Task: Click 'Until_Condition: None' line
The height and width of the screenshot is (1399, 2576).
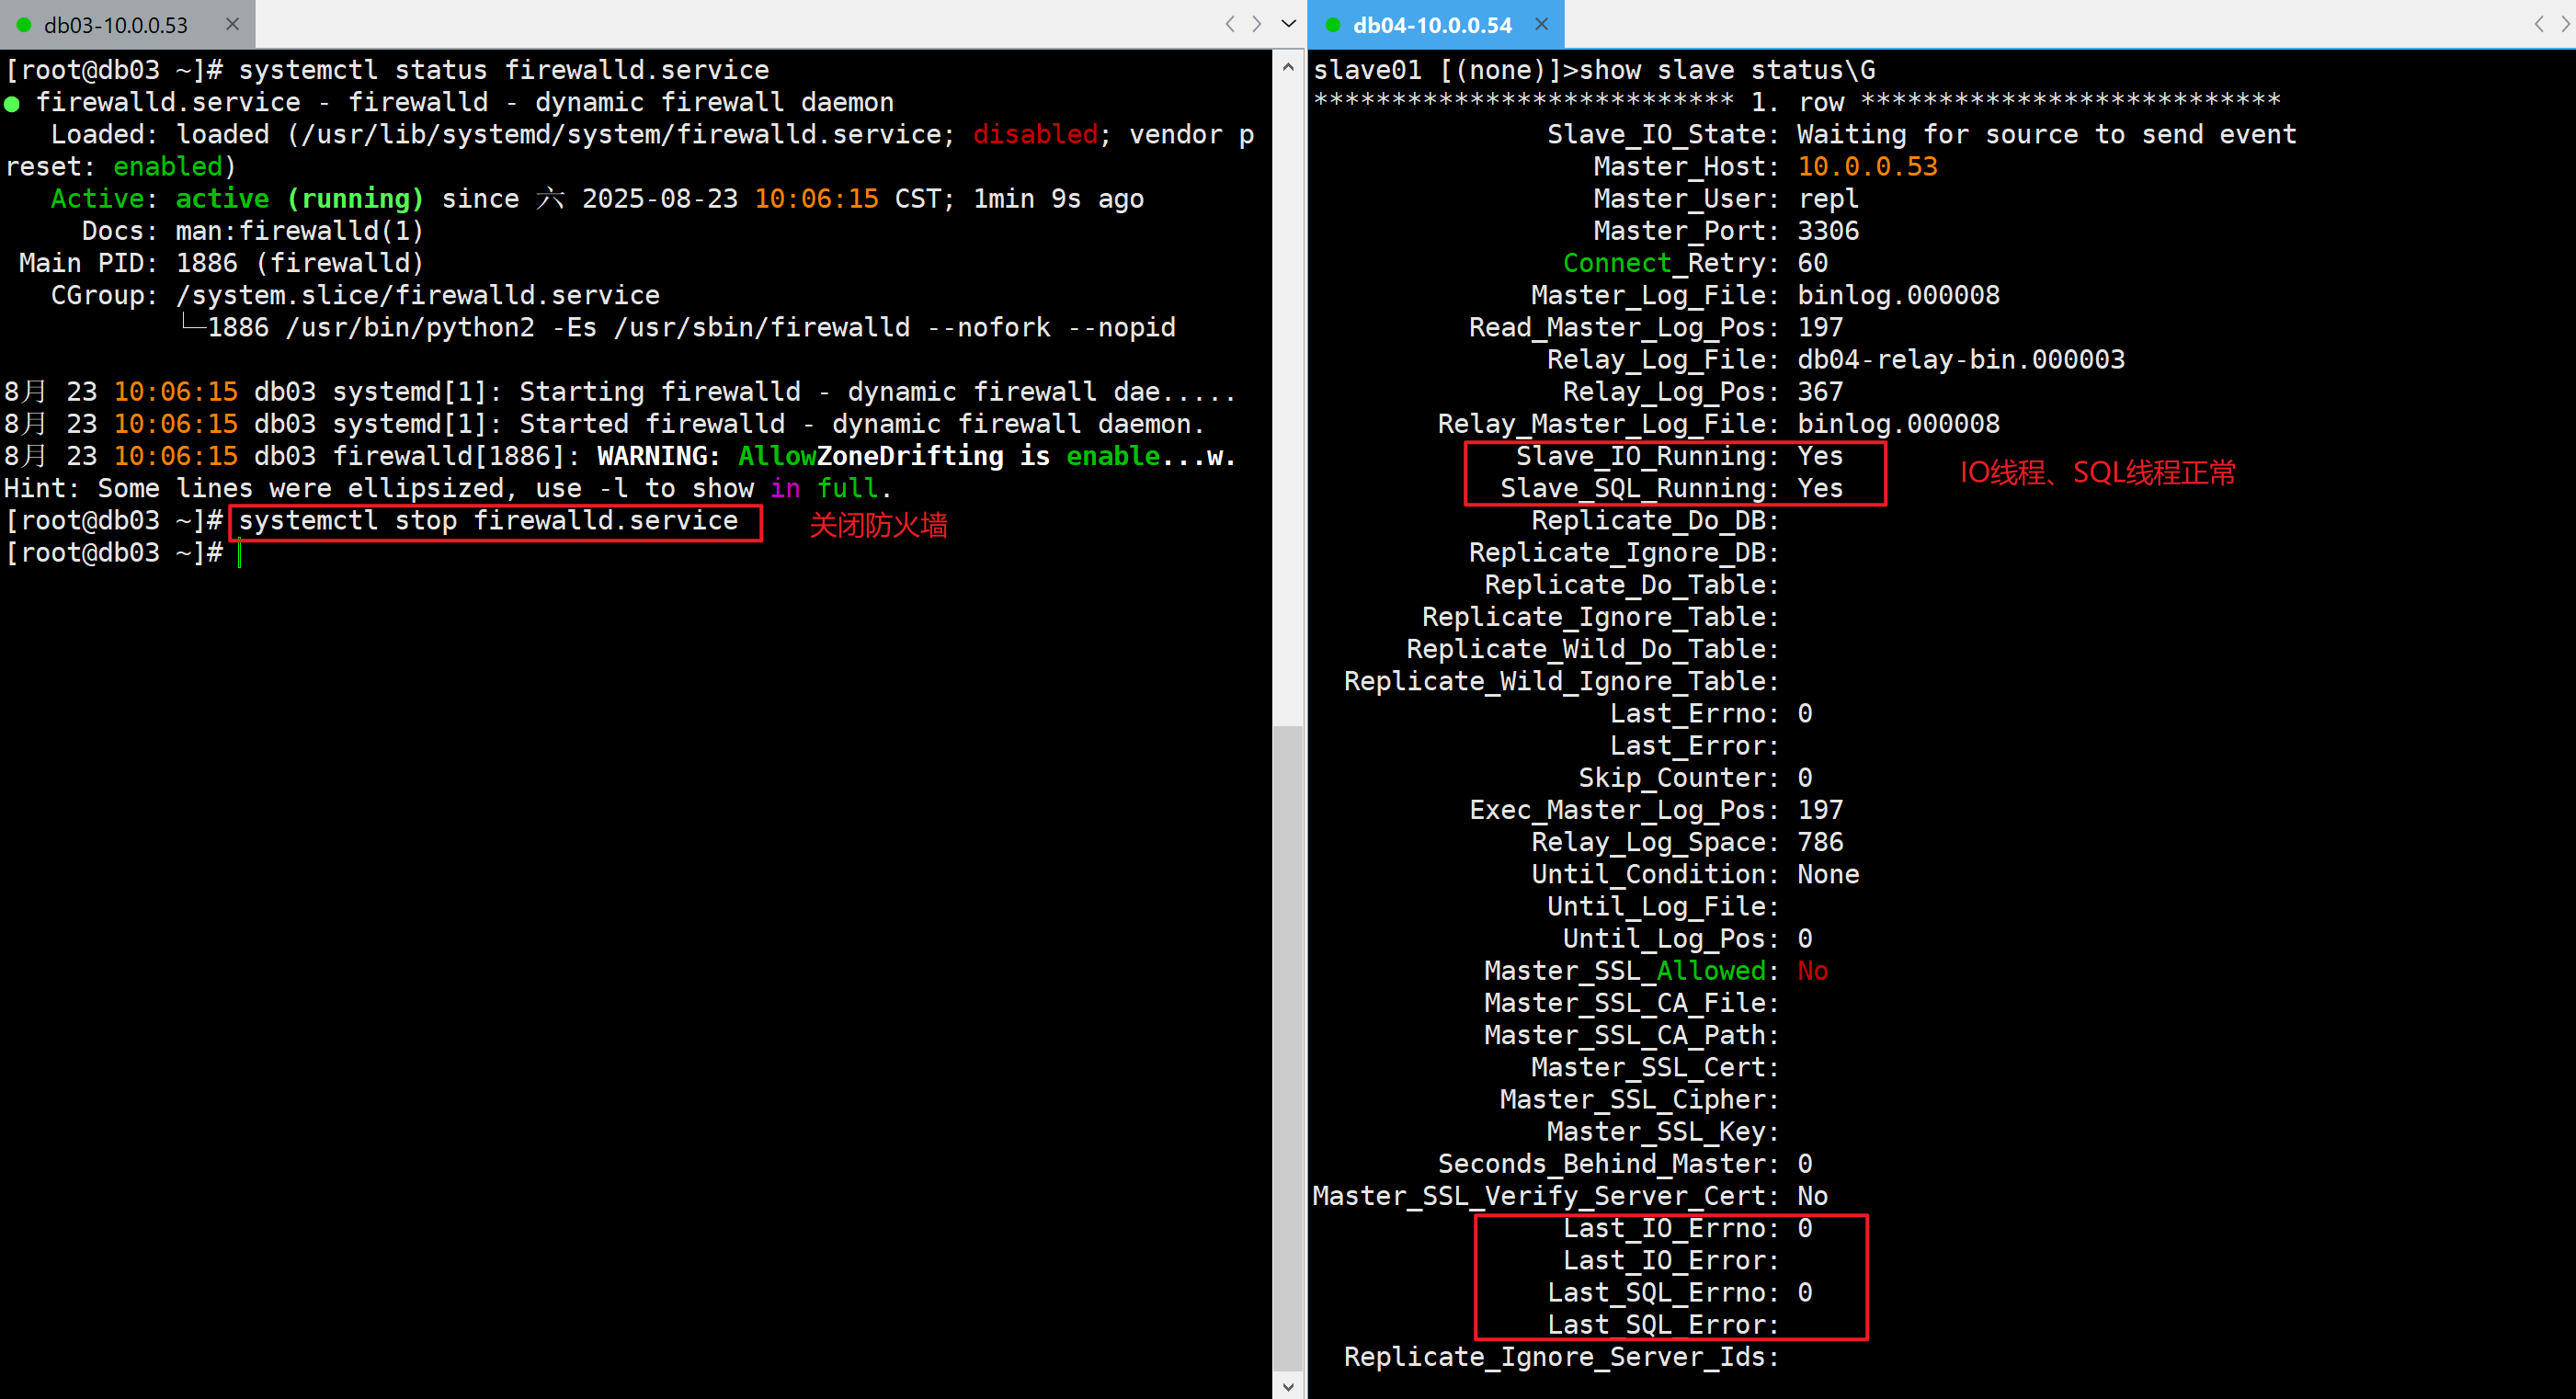Action: coord(1695,874)
